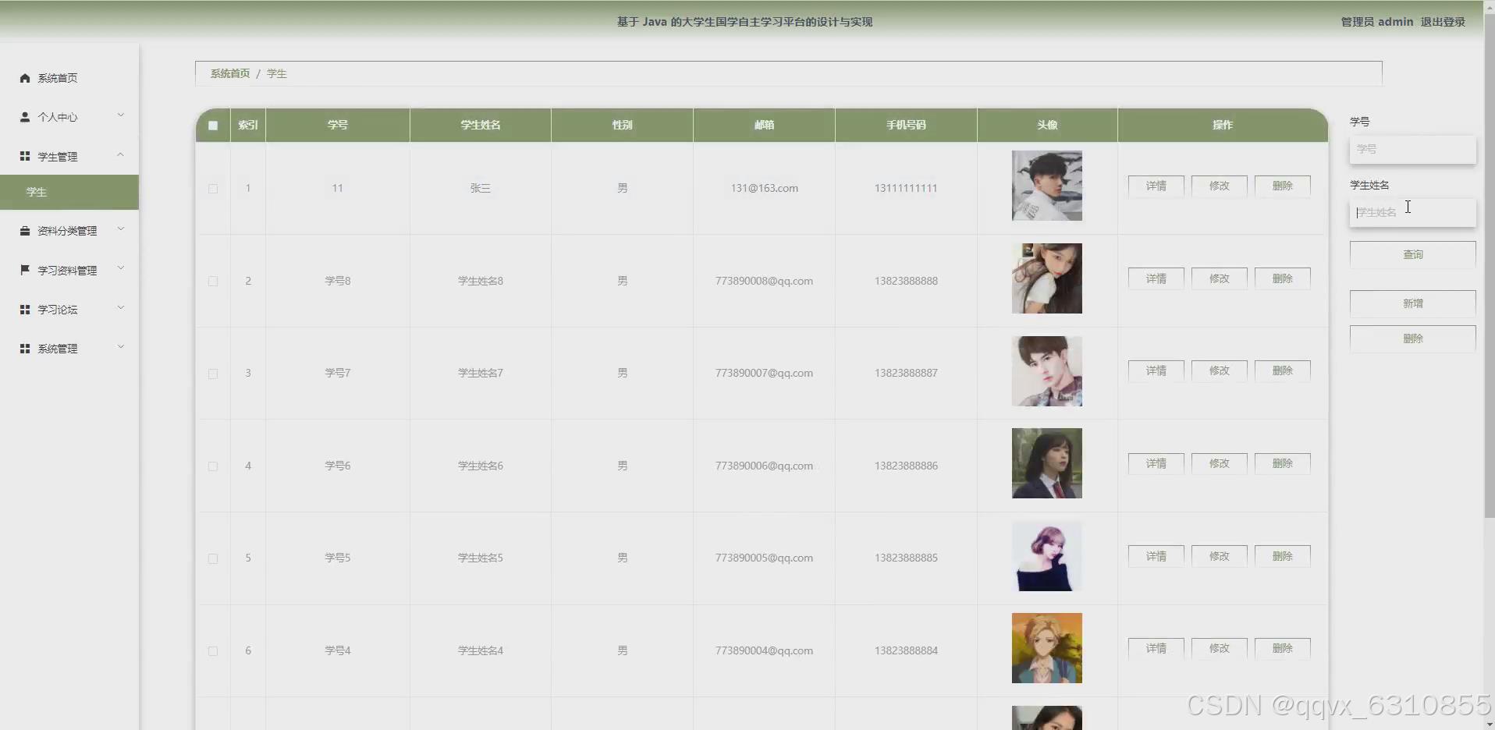Toggle the select-all checkbox in table header
Image resolution: width=1495 pixels, height=730 pixels.
(x=213, y=126)
